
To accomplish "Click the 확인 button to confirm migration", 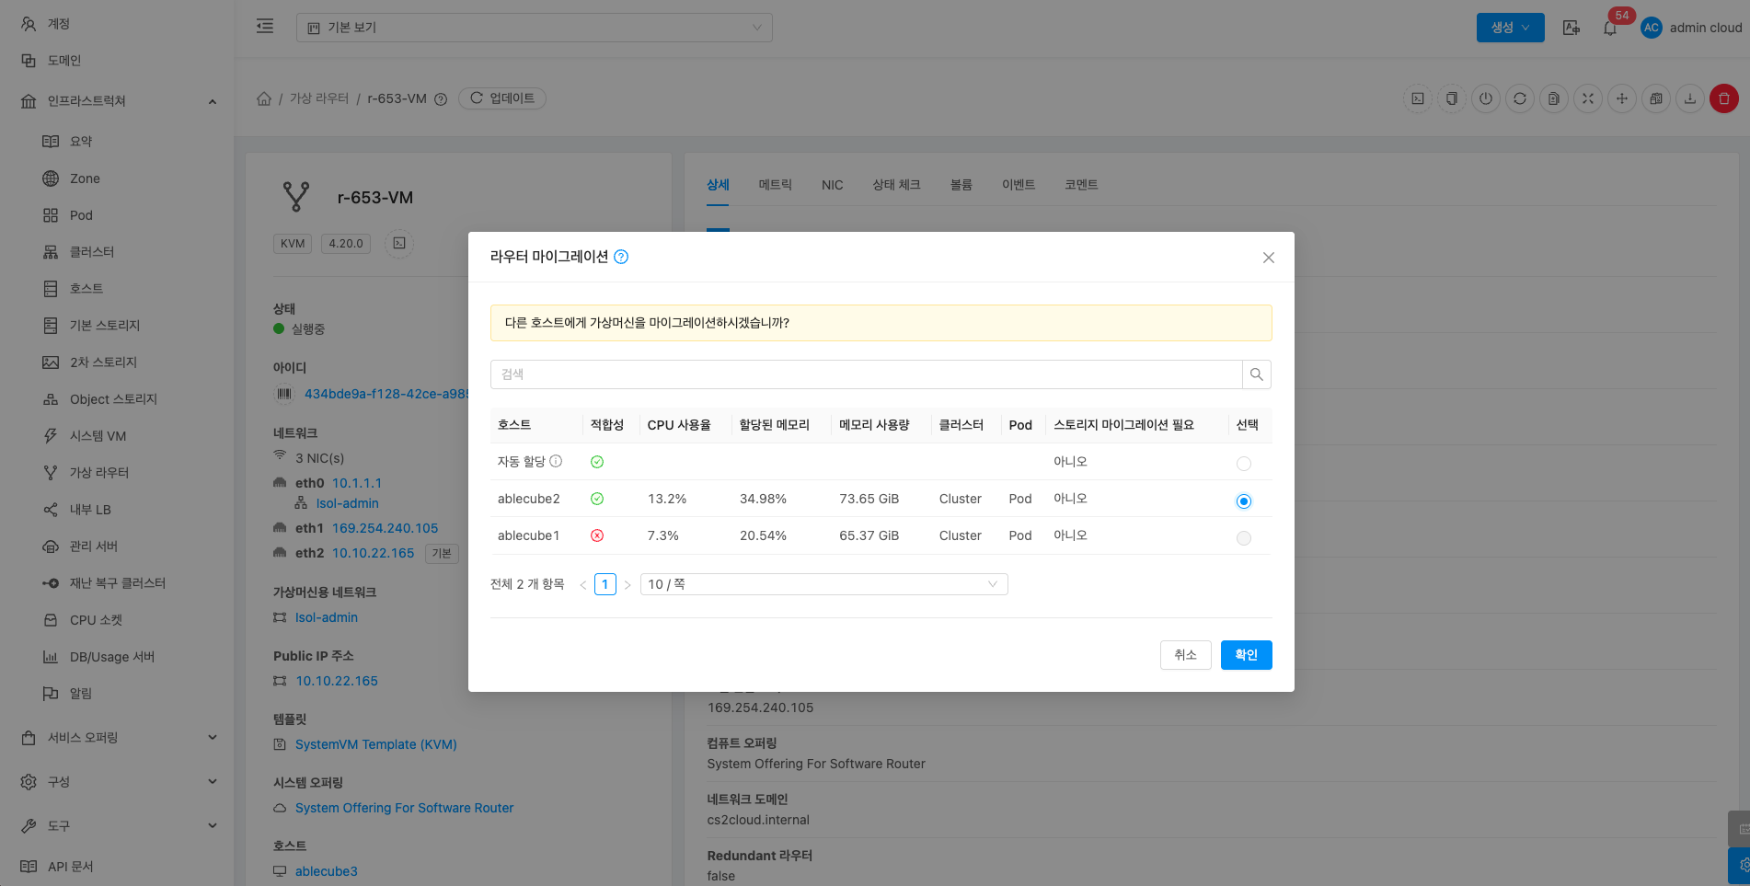I will pos(1246,655).
